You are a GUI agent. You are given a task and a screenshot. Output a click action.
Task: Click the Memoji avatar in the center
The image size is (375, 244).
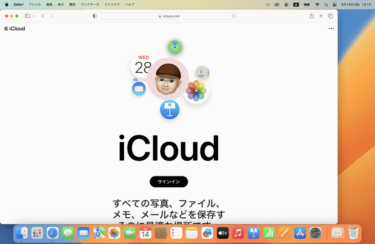click(168, 79)
